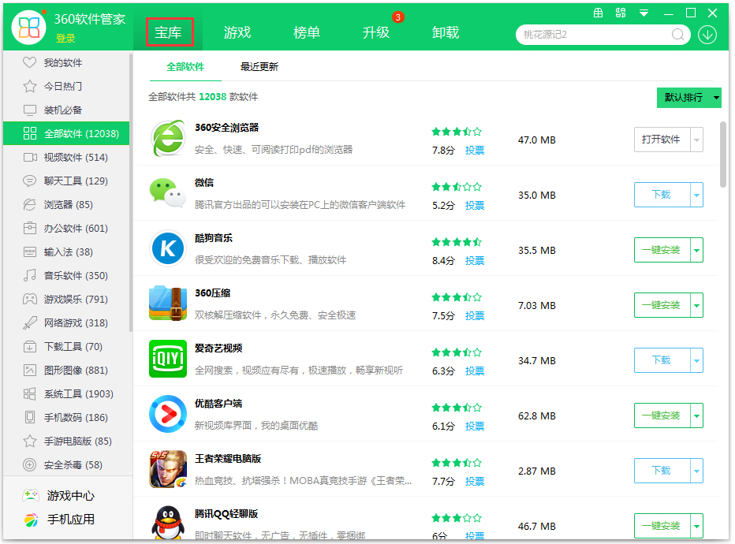Click the star rating of 微信
The height and width of the screenshot is (544, 735).
click(x=457, y=187)
